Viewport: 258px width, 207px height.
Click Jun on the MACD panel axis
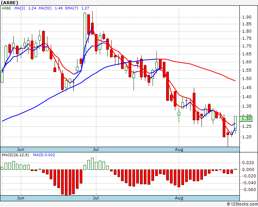[20, 198]
